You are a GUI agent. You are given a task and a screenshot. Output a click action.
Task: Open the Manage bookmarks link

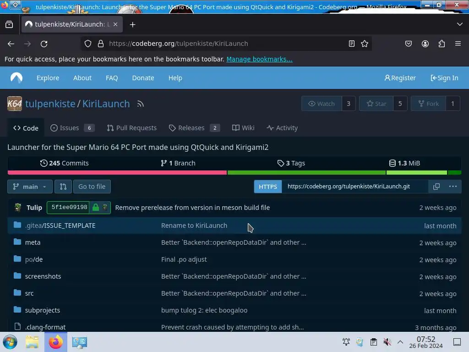click(x=259, y=59)
